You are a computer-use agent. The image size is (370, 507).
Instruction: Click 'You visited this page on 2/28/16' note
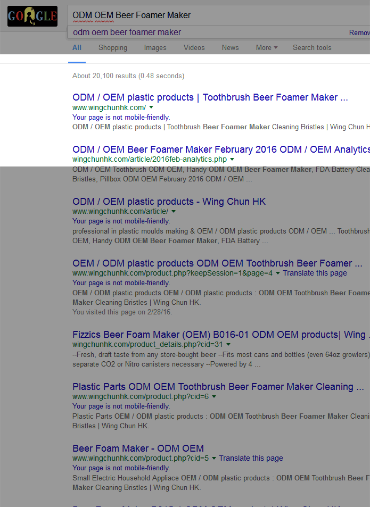[122, 312]
